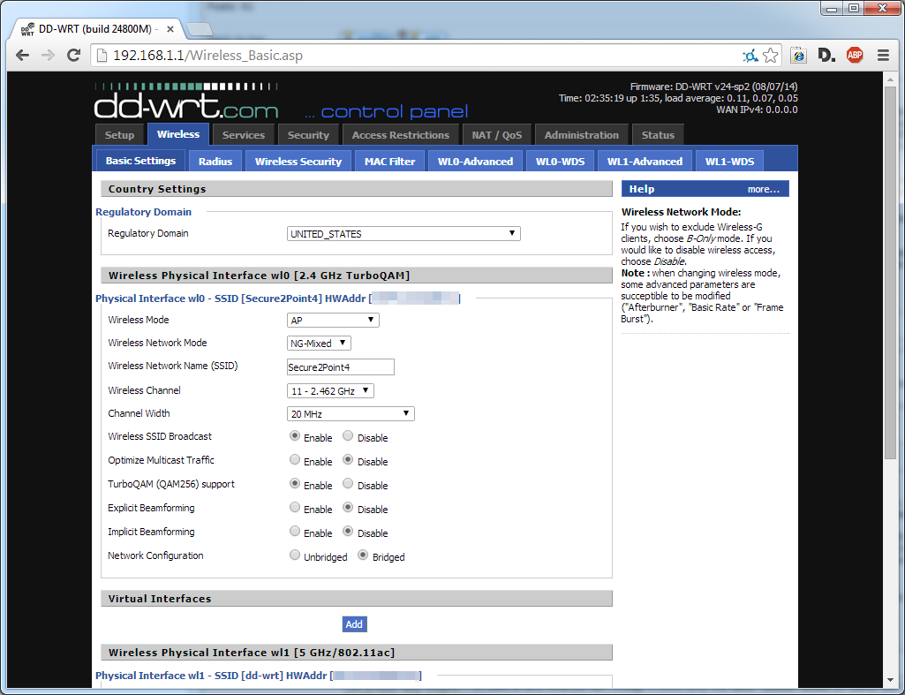Click the SSID field Secure2Point4
905x695 pixels.
pos(341,367)
